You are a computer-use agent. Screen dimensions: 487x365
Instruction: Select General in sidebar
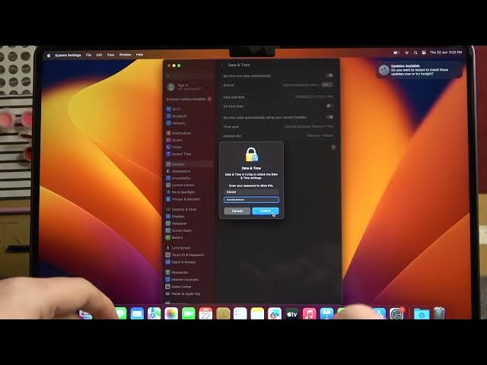(189, 164)
